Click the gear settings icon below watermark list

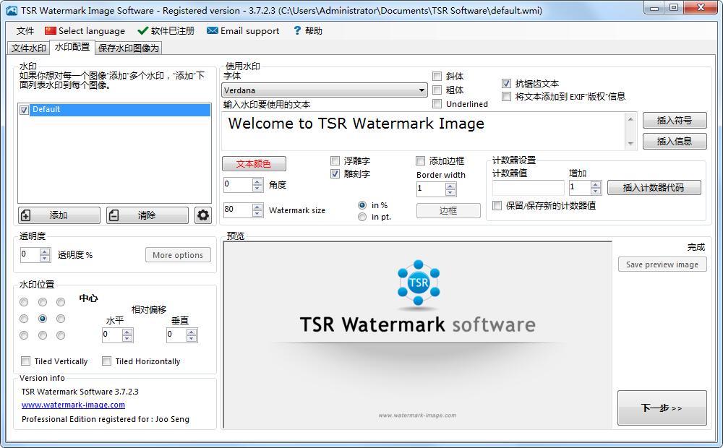(x=203, y=215)
